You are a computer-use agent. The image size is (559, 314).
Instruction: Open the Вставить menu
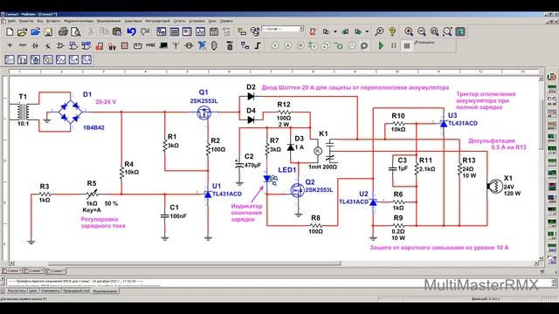tap(53, 21)
